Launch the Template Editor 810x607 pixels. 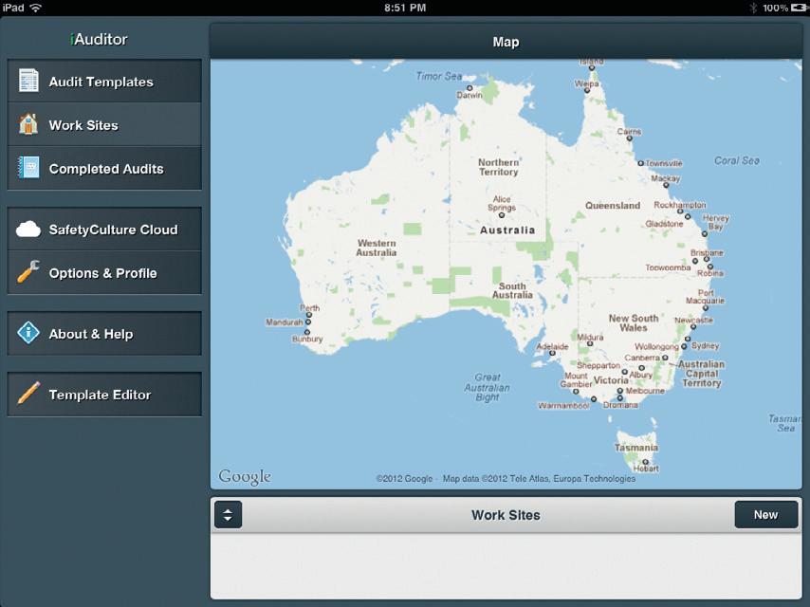point(105,395)
